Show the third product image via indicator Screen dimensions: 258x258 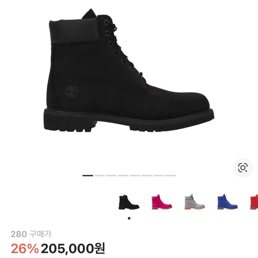point(111,176)
